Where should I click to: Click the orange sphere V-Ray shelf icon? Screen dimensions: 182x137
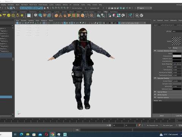coord(56,16)
